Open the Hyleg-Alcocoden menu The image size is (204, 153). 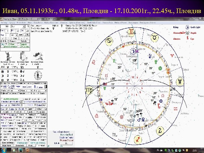click(51, 23)
